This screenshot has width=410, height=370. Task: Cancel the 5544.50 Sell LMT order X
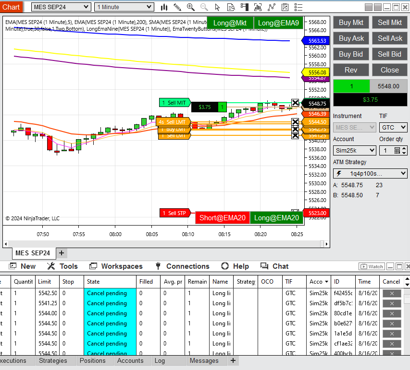(x=295, y=122)
